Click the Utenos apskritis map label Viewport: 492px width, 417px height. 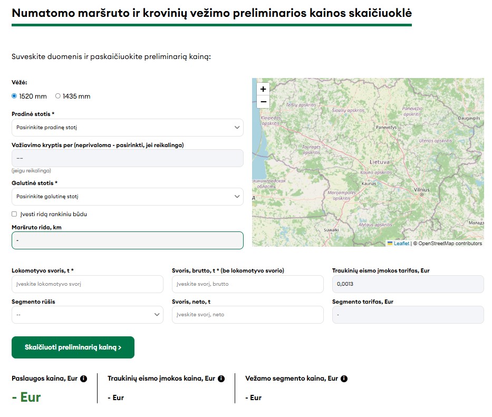click(x=435, y=141)
